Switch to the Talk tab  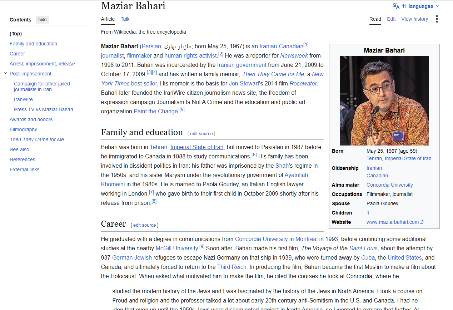[x=125, y=19]
